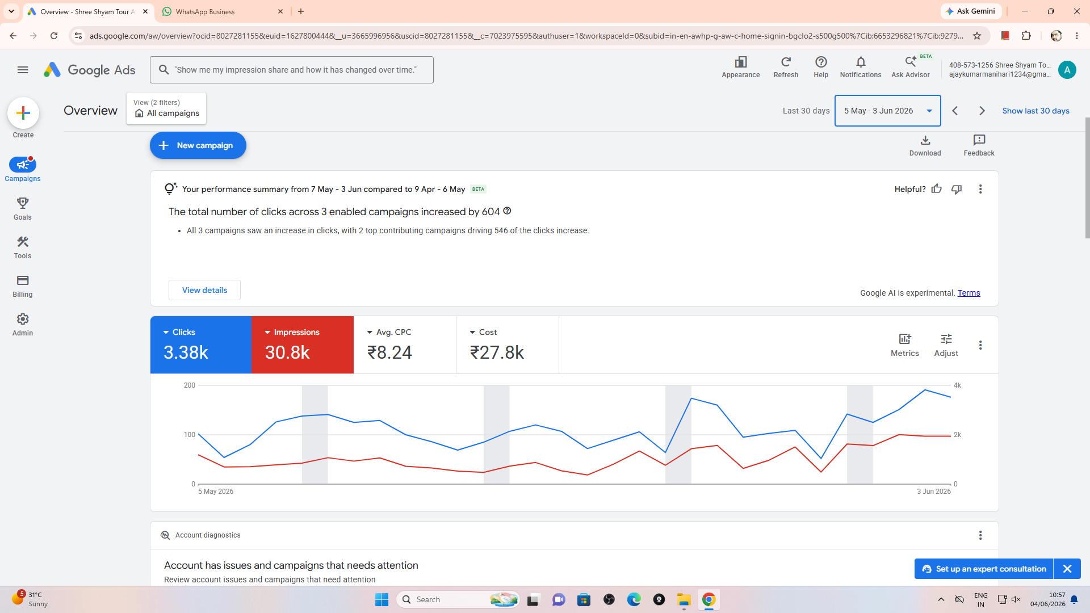
Task: Close the WhatsApp Business tab
Action: [x=280, y=11]
